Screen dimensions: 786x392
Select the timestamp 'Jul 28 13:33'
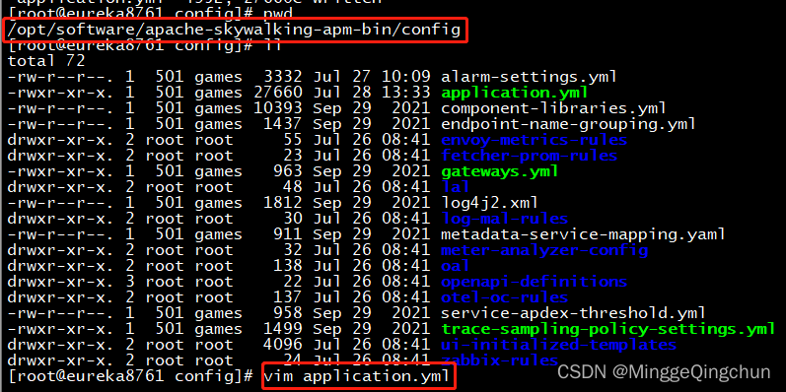(x=372, y=94)
